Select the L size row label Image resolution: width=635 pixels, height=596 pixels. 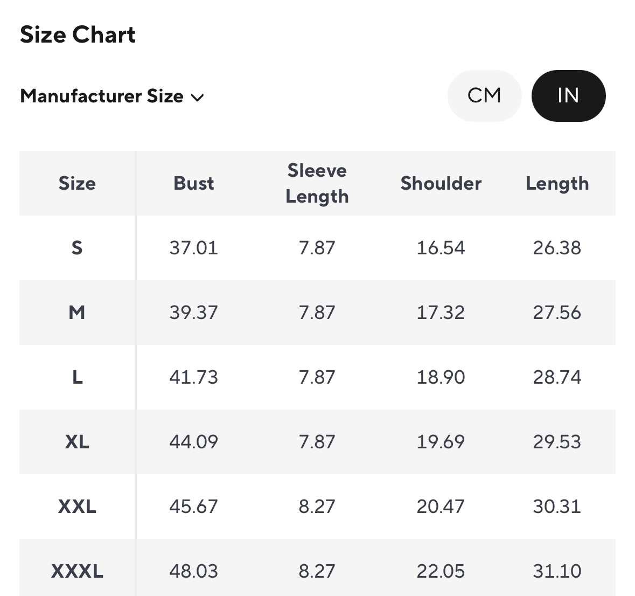pos(77,377)
